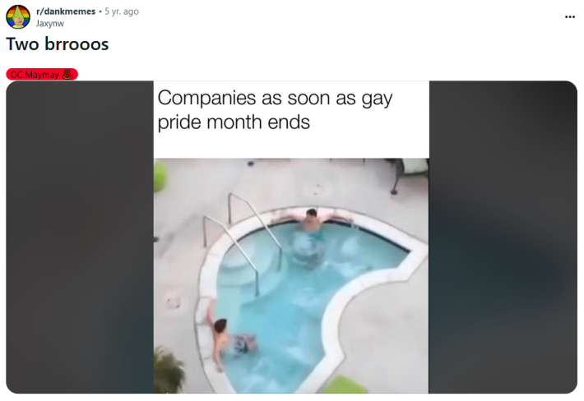Click the OC Maymay flair tag
Image resolution: width=584 pixels, height=401 pixels.
[x=42, y=75]
